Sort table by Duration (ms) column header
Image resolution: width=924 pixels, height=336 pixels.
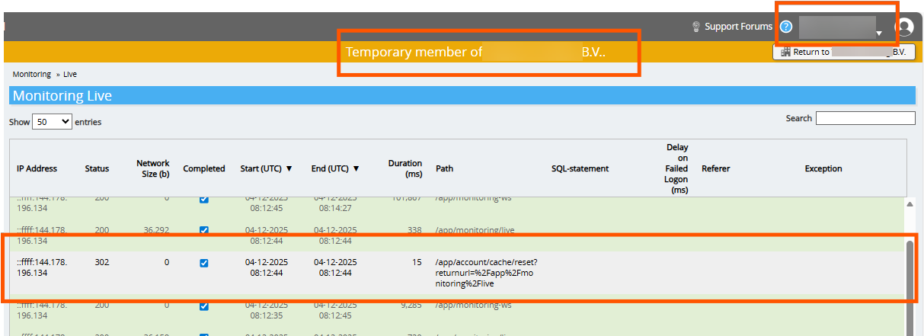[404, 168]
